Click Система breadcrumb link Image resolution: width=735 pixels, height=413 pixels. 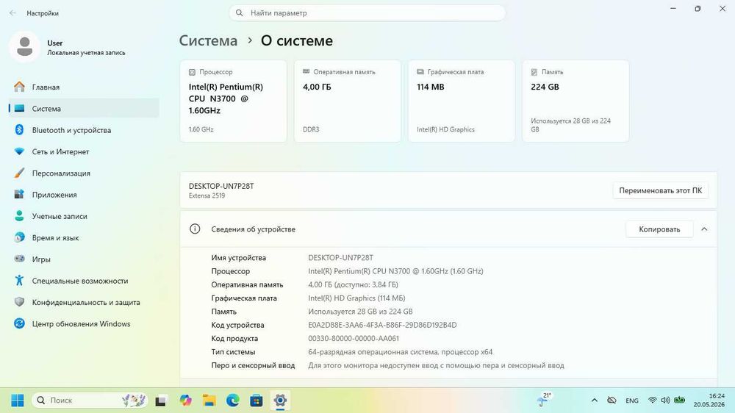click(x=208, y=40)
